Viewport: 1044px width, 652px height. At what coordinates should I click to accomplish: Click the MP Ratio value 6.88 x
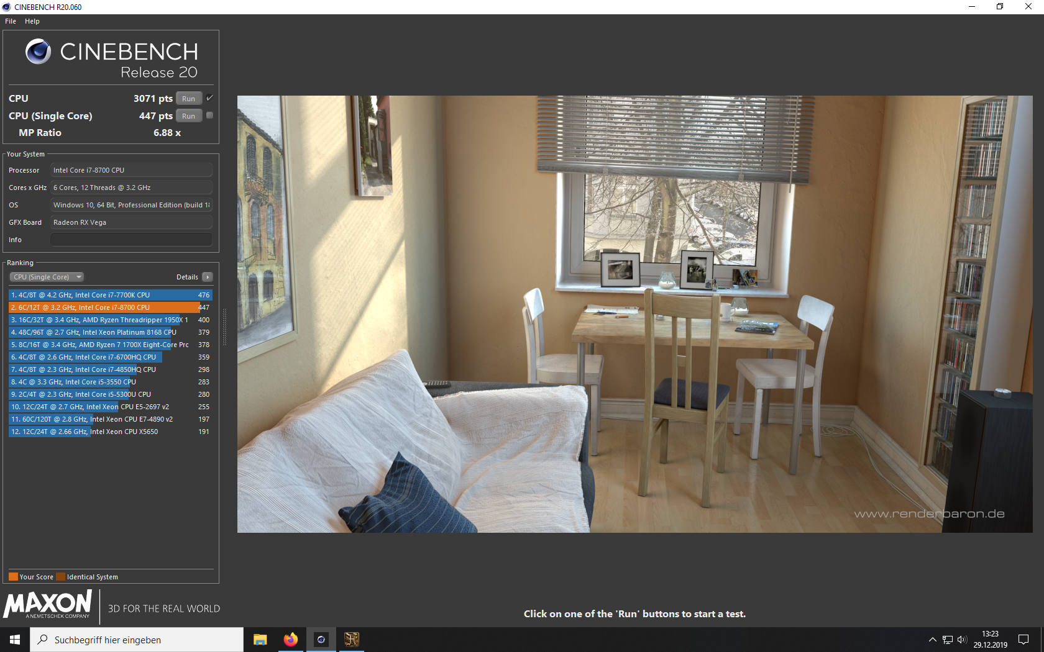[167, 133]
